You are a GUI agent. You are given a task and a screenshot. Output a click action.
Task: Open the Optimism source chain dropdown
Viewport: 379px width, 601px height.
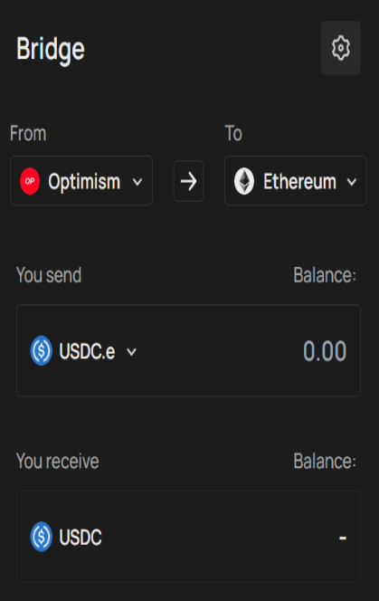81,180
